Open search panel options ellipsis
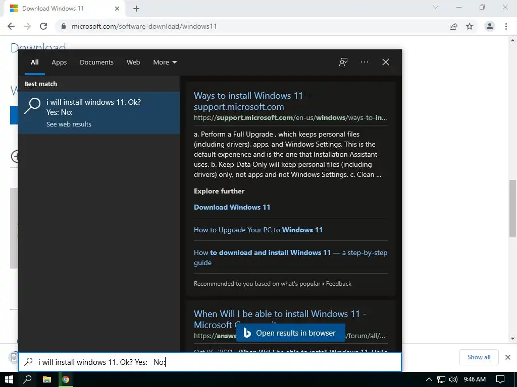The image size is (517, 387). [365, 62]
